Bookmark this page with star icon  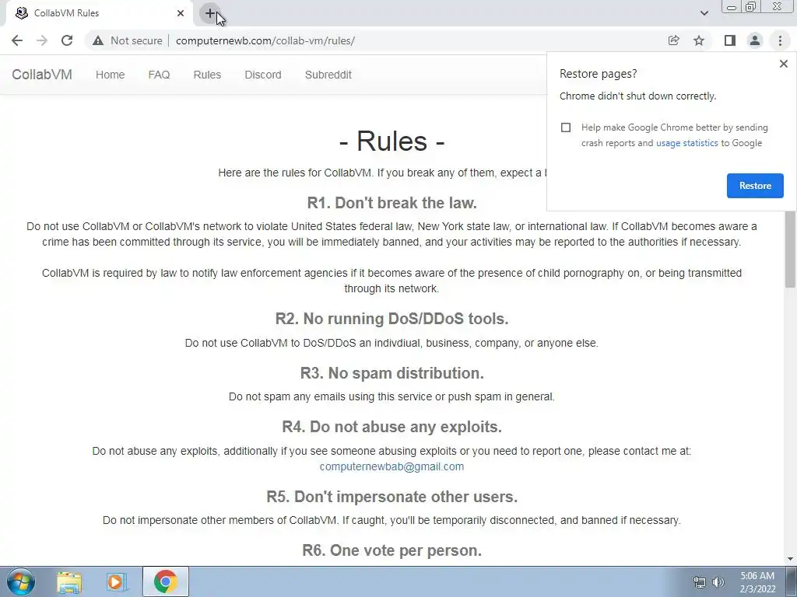[699, 40]
